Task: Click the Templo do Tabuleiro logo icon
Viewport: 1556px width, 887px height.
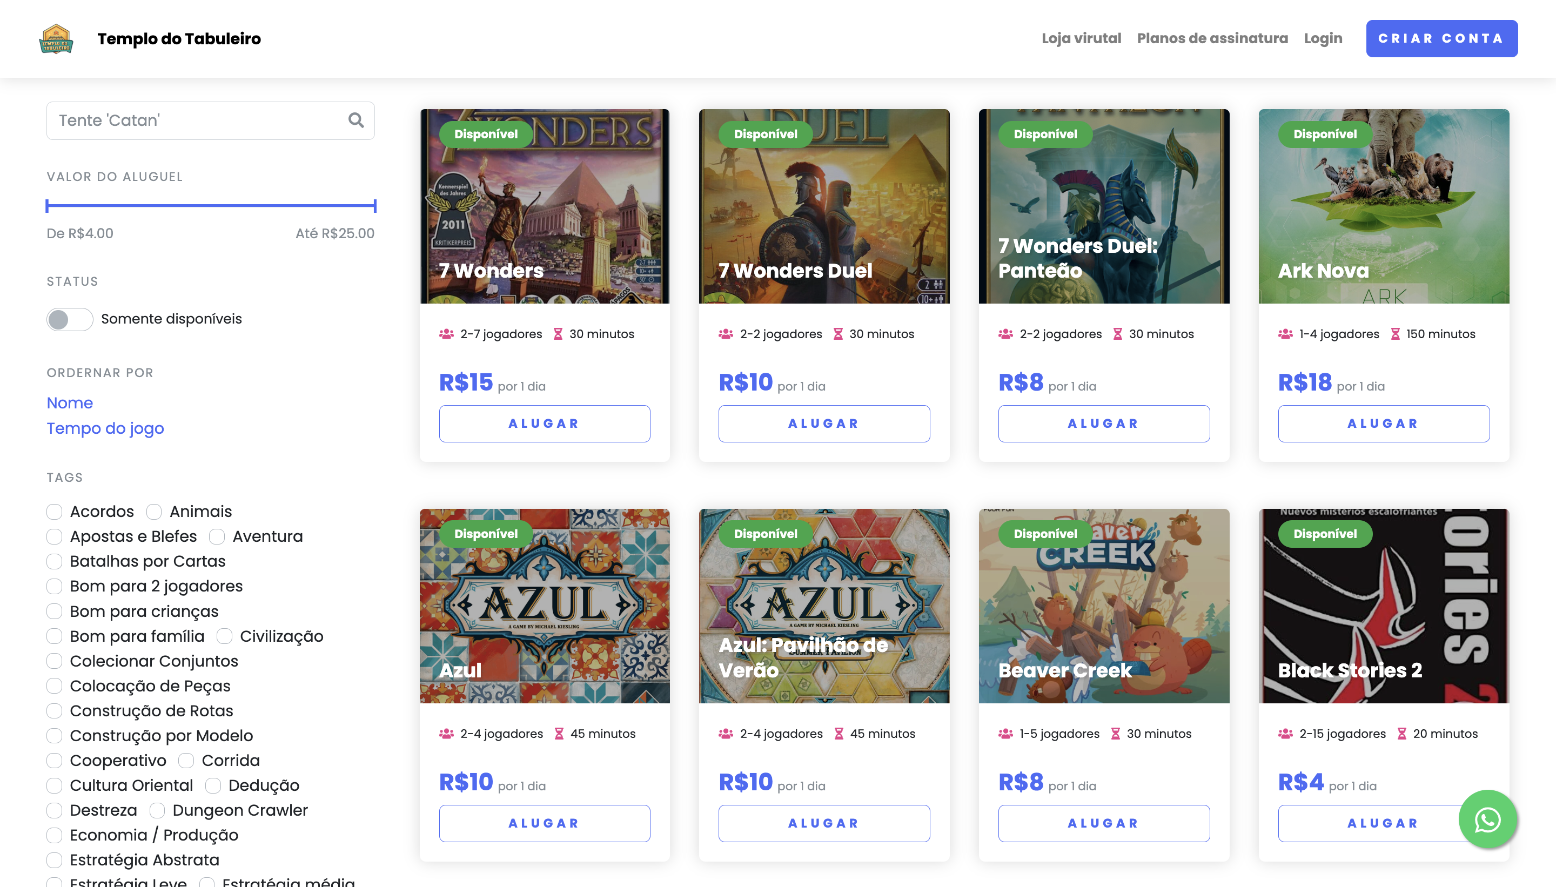Action: (56, 38)
